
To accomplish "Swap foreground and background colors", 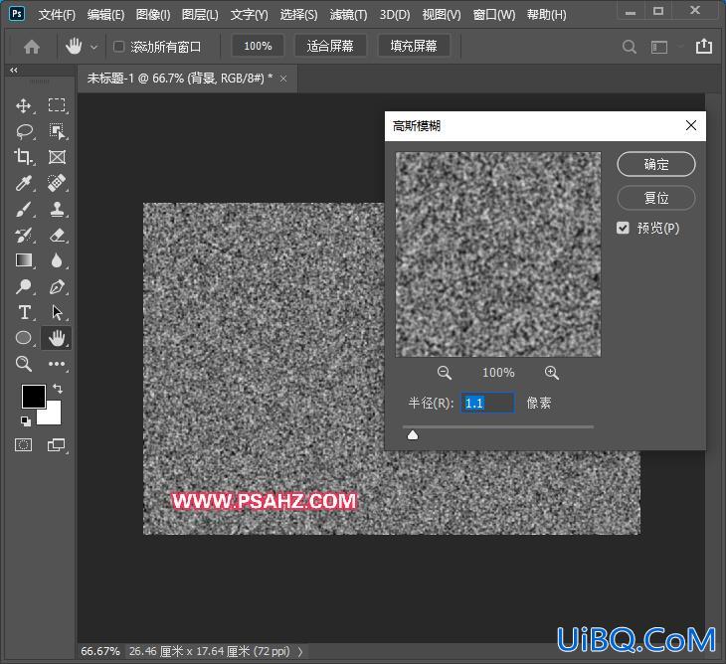I will click(x=58, y=389).
